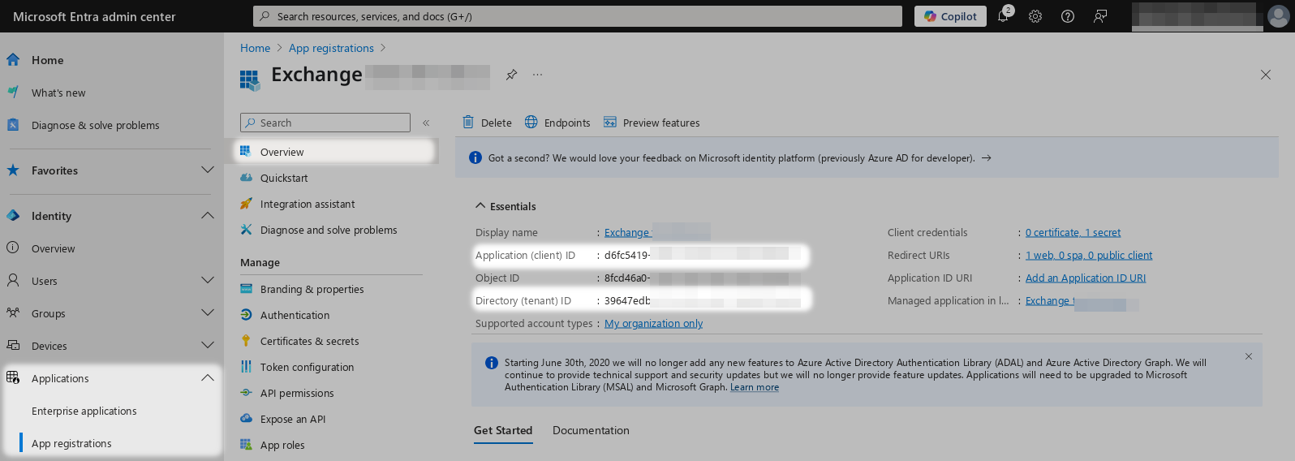Select App registrations in sidebar
1295x461 pixels.
pyautogui.click(x=71, y=443)
